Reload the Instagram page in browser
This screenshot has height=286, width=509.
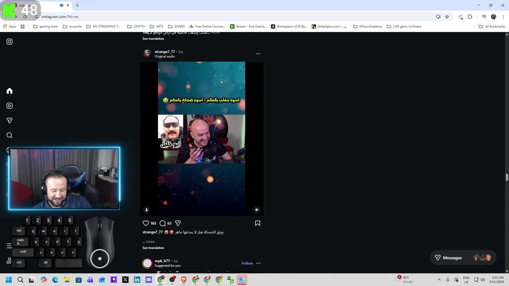click(25, 17)
